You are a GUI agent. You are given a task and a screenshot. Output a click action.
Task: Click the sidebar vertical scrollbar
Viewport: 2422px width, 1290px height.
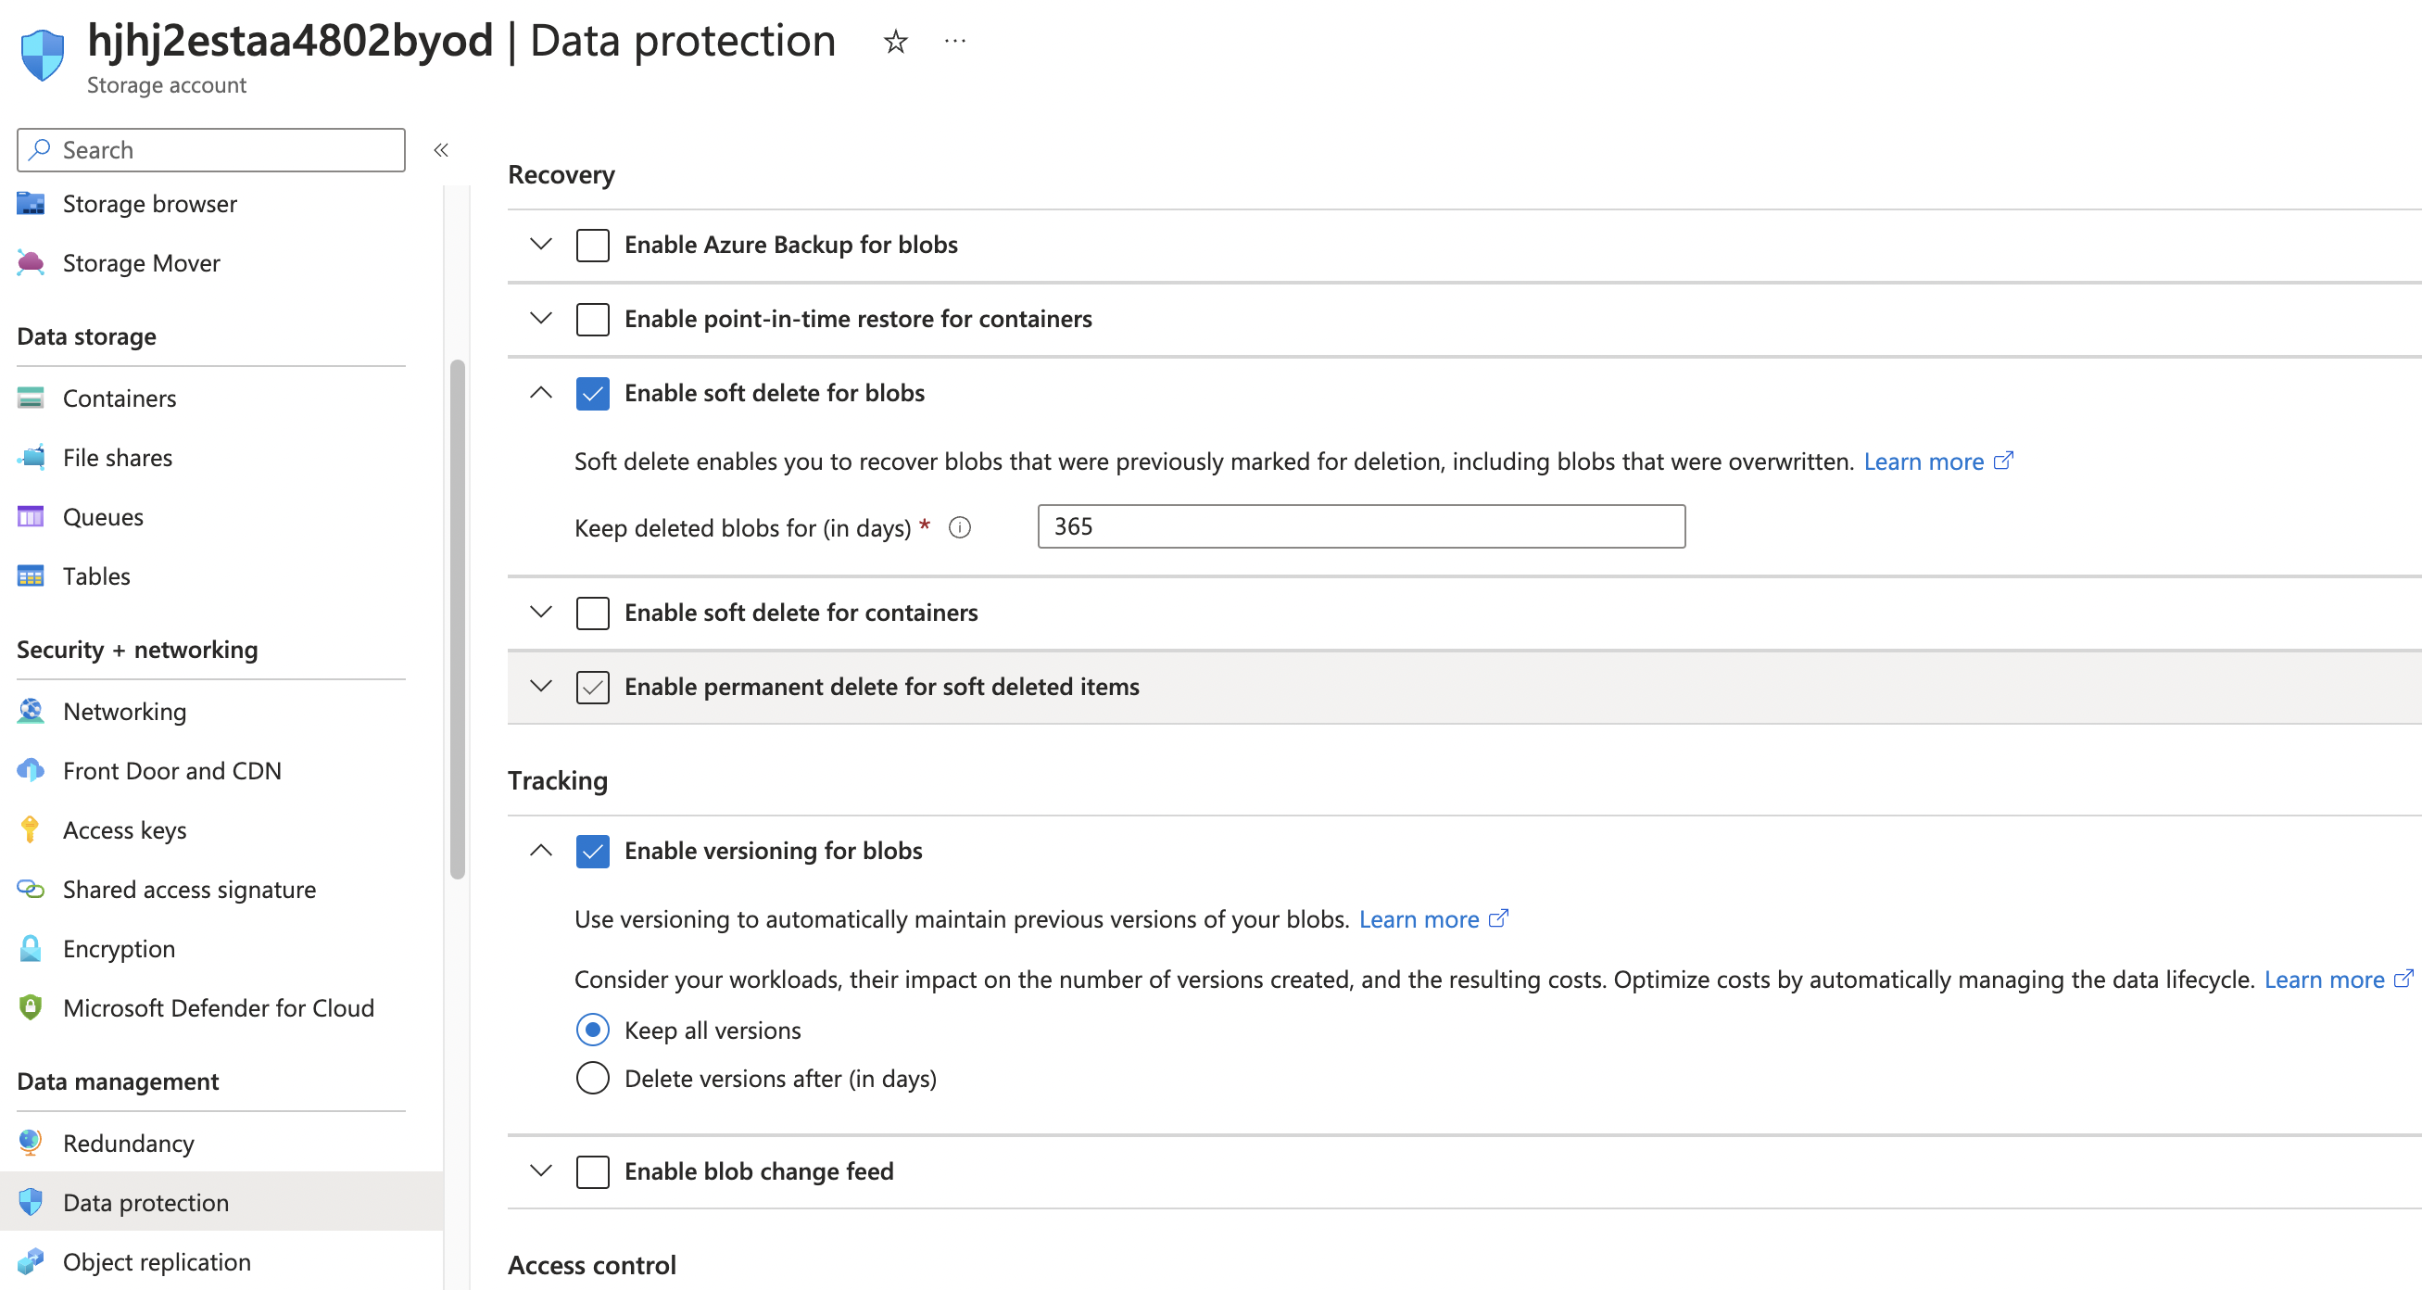tap(458, 620)
